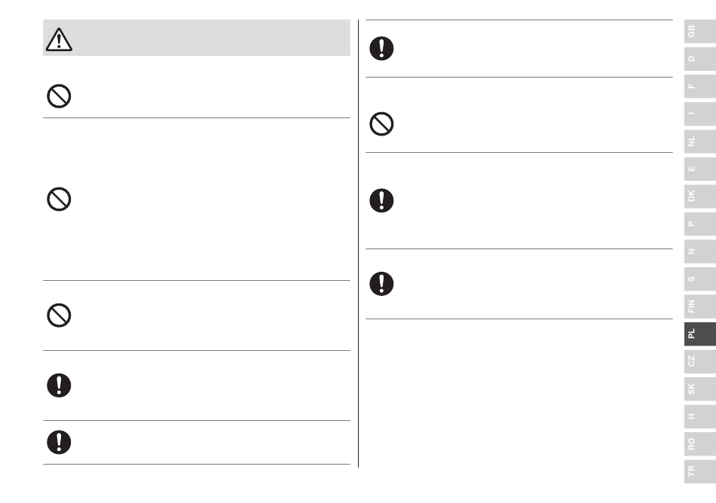Image resolution: width=716 pixels, height=503 pixels.
Task: Go to the E language tab
Action: click(x=700, y=169)
